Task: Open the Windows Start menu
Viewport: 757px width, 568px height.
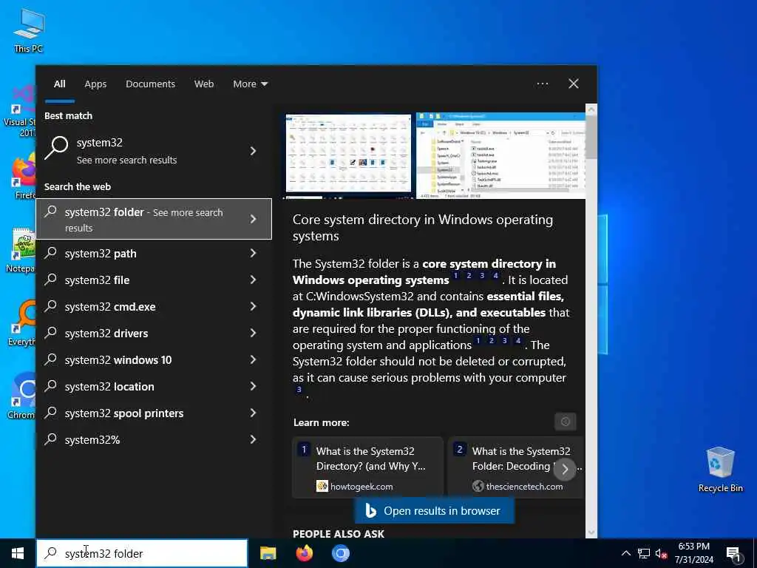Action: click(x=18, y=553)
